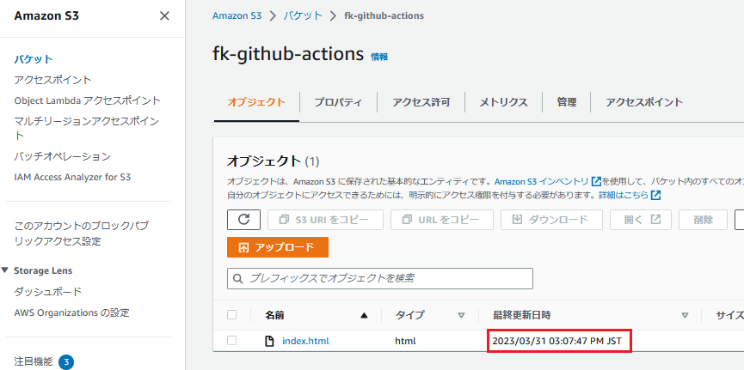Click external link icon after 詳細はこちら

pyautogui.click(x=656, y=195)
